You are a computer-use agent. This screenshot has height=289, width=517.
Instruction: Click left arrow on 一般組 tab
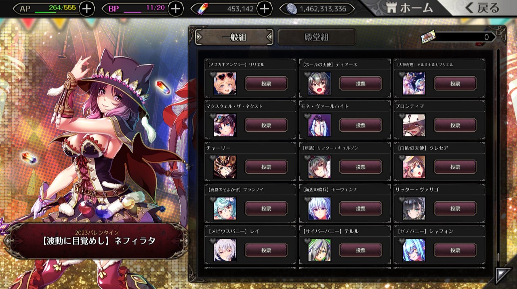199,38
